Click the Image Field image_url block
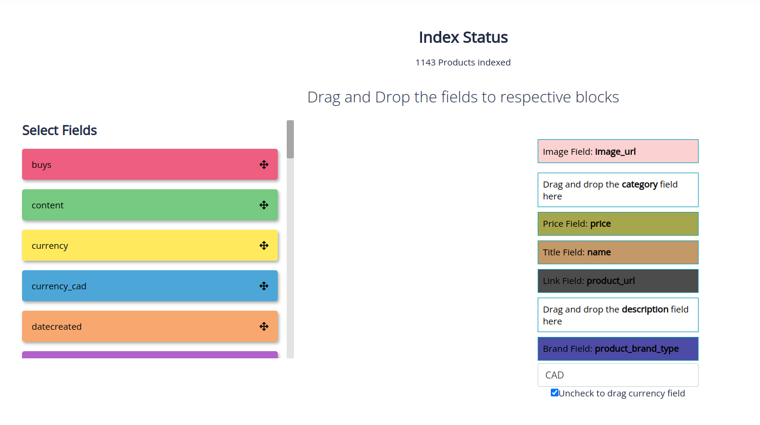 point(618,151)
